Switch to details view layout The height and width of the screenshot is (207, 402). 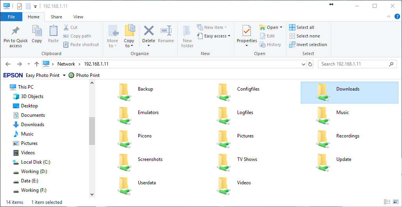tap(387, 202)
